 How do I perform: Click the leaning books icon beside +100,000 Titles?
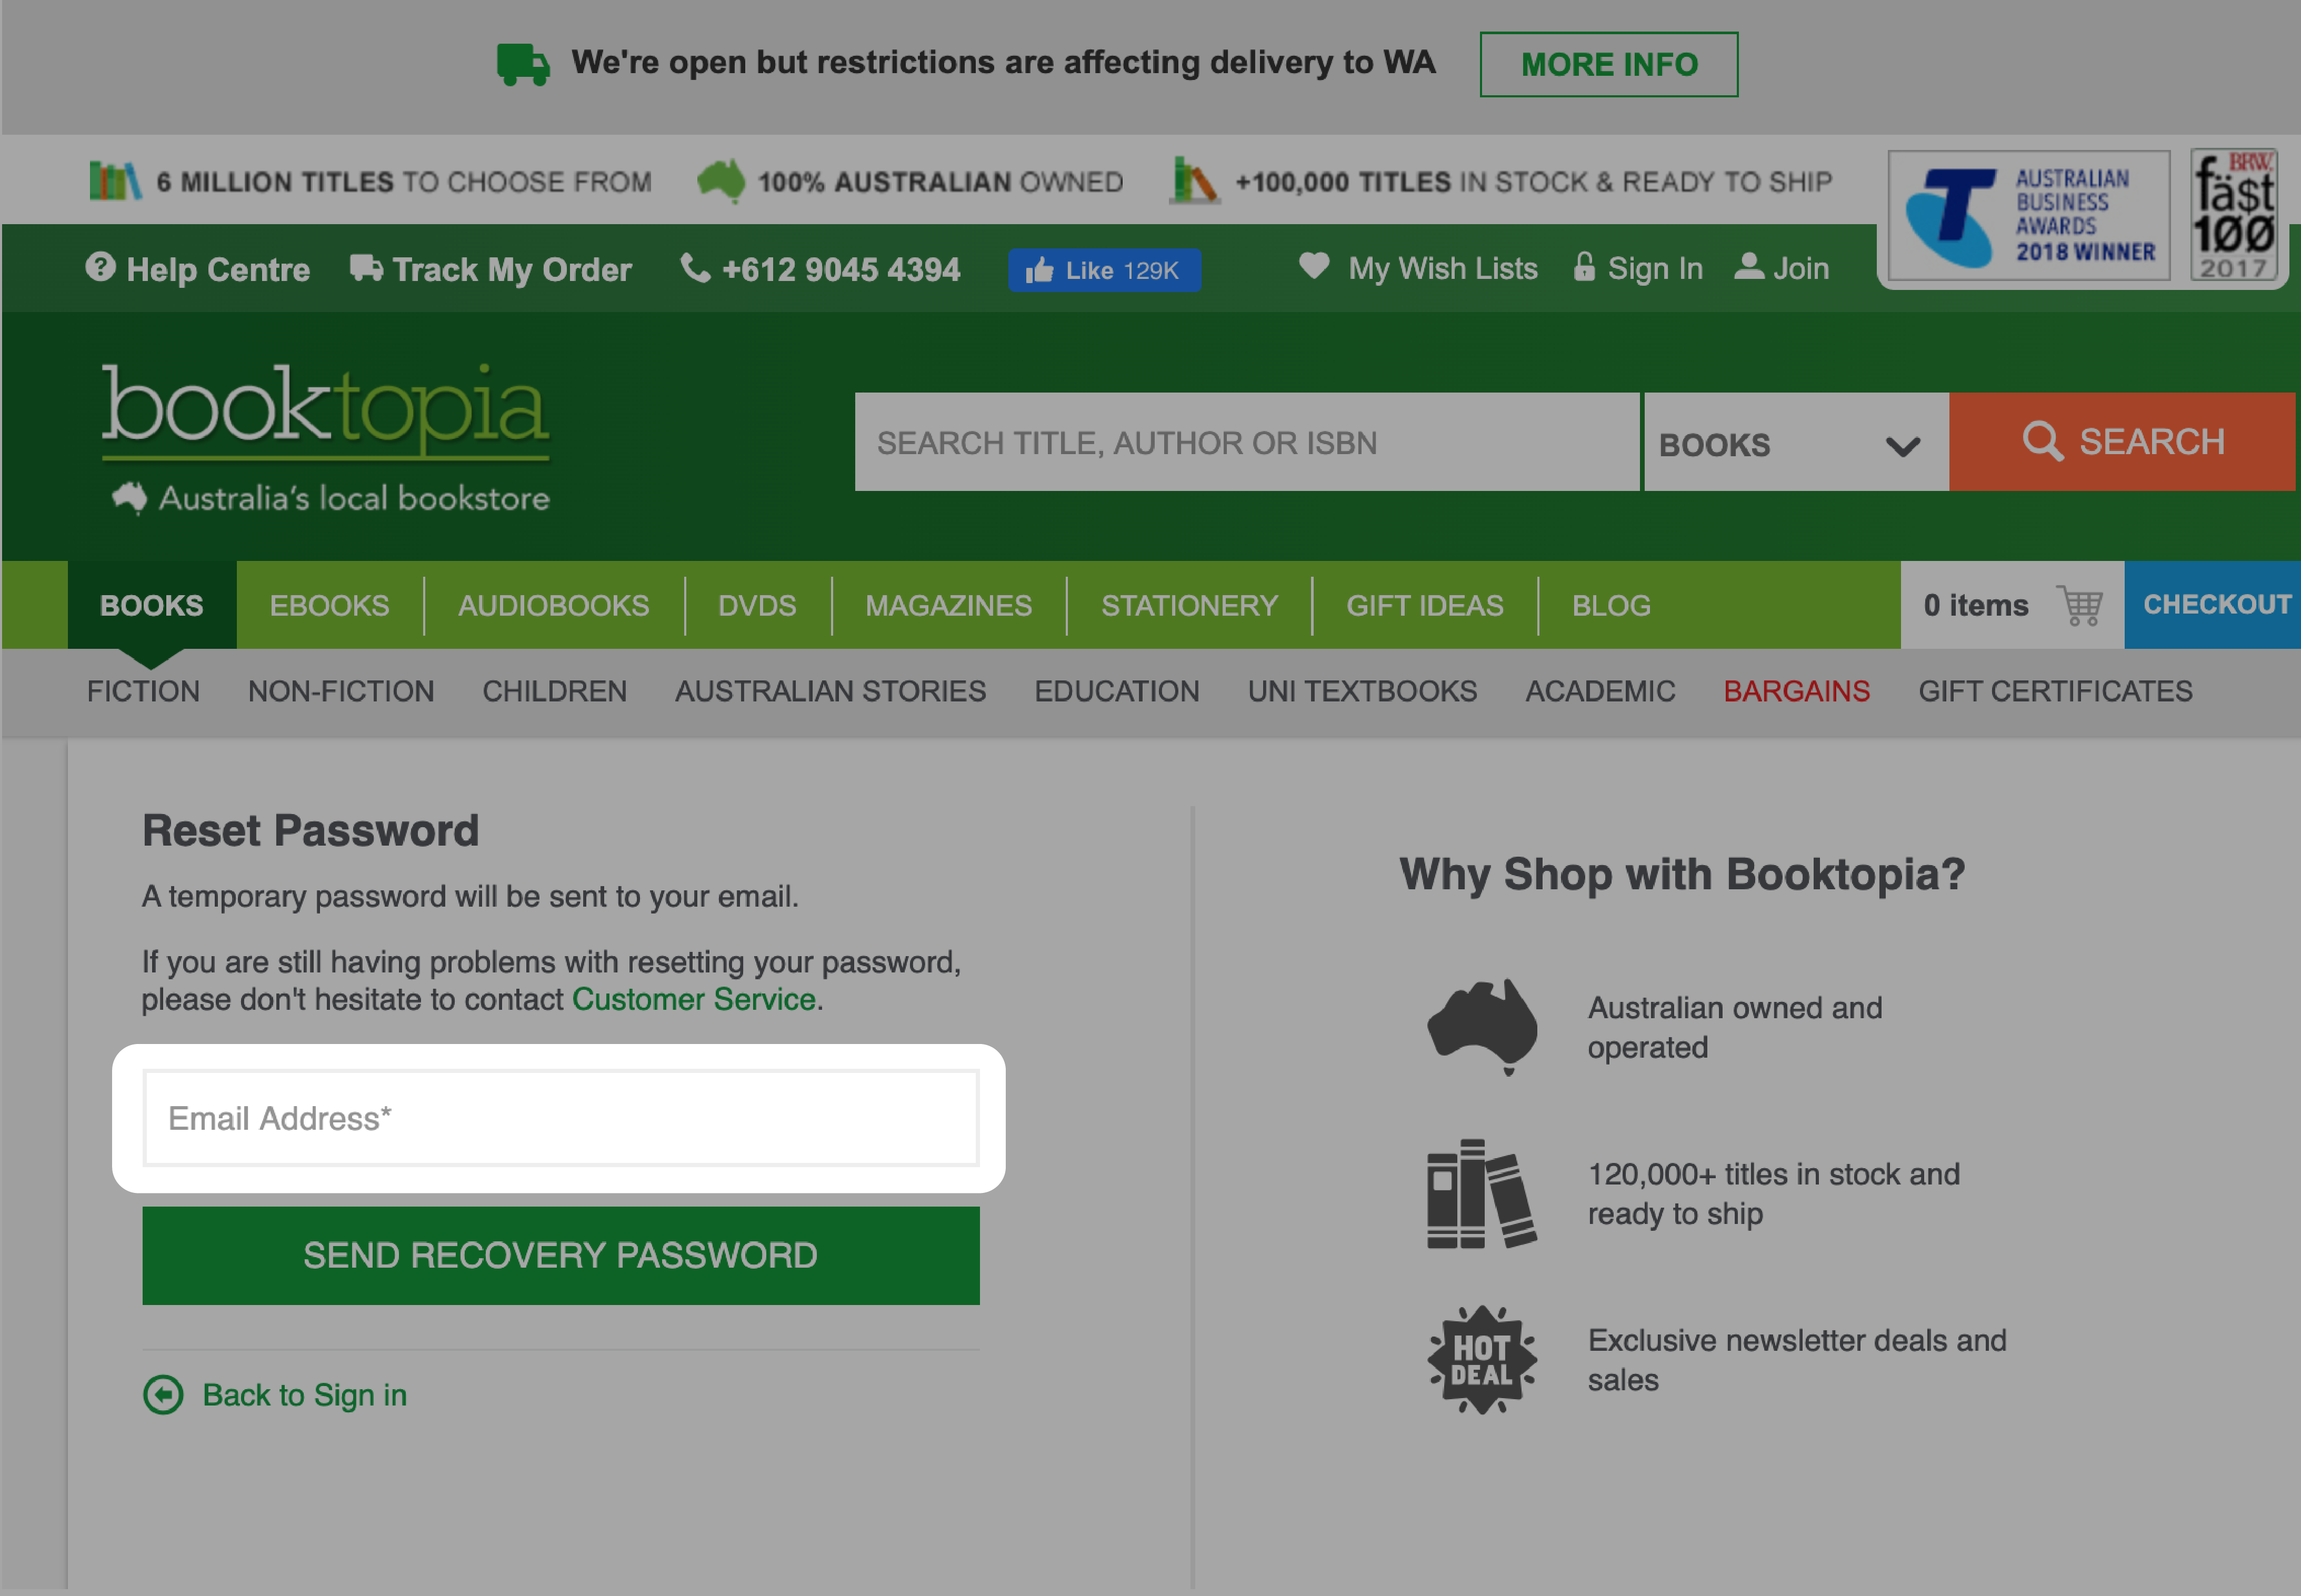pos(1194,180)
